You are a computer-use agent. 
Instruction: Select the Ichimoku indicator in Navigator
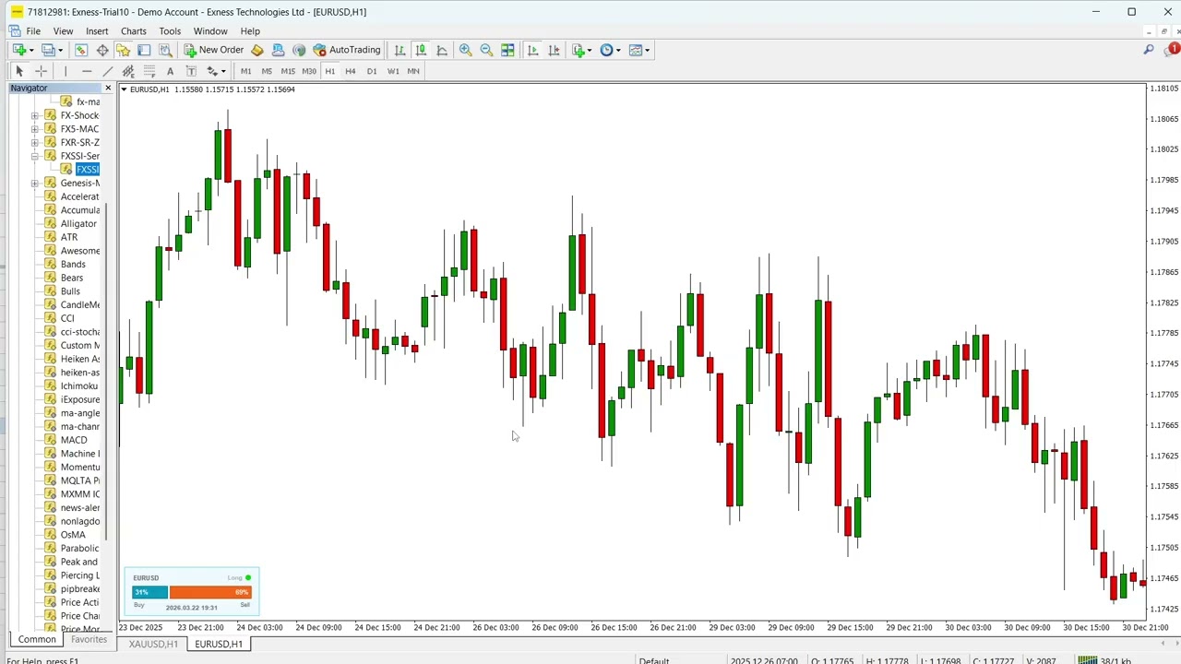(78, 385)
